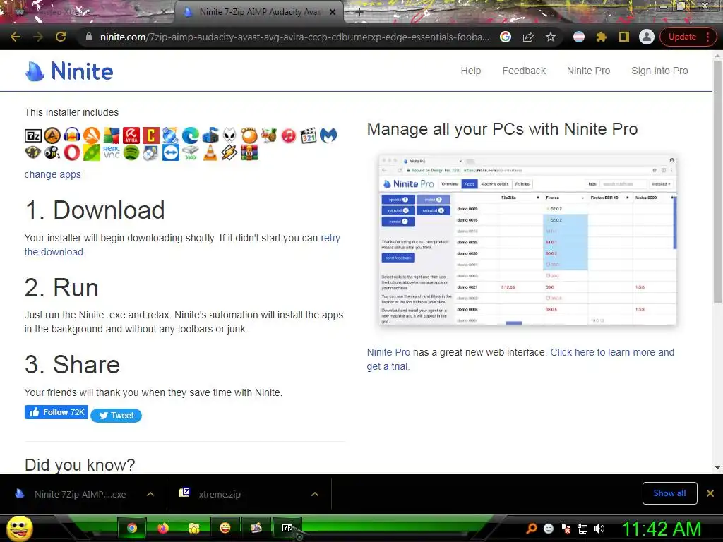Image resolution: width=723 pixels, height=542 pixels.
Task: Click the address bar URL field
Action: click(x=294, y=37)
